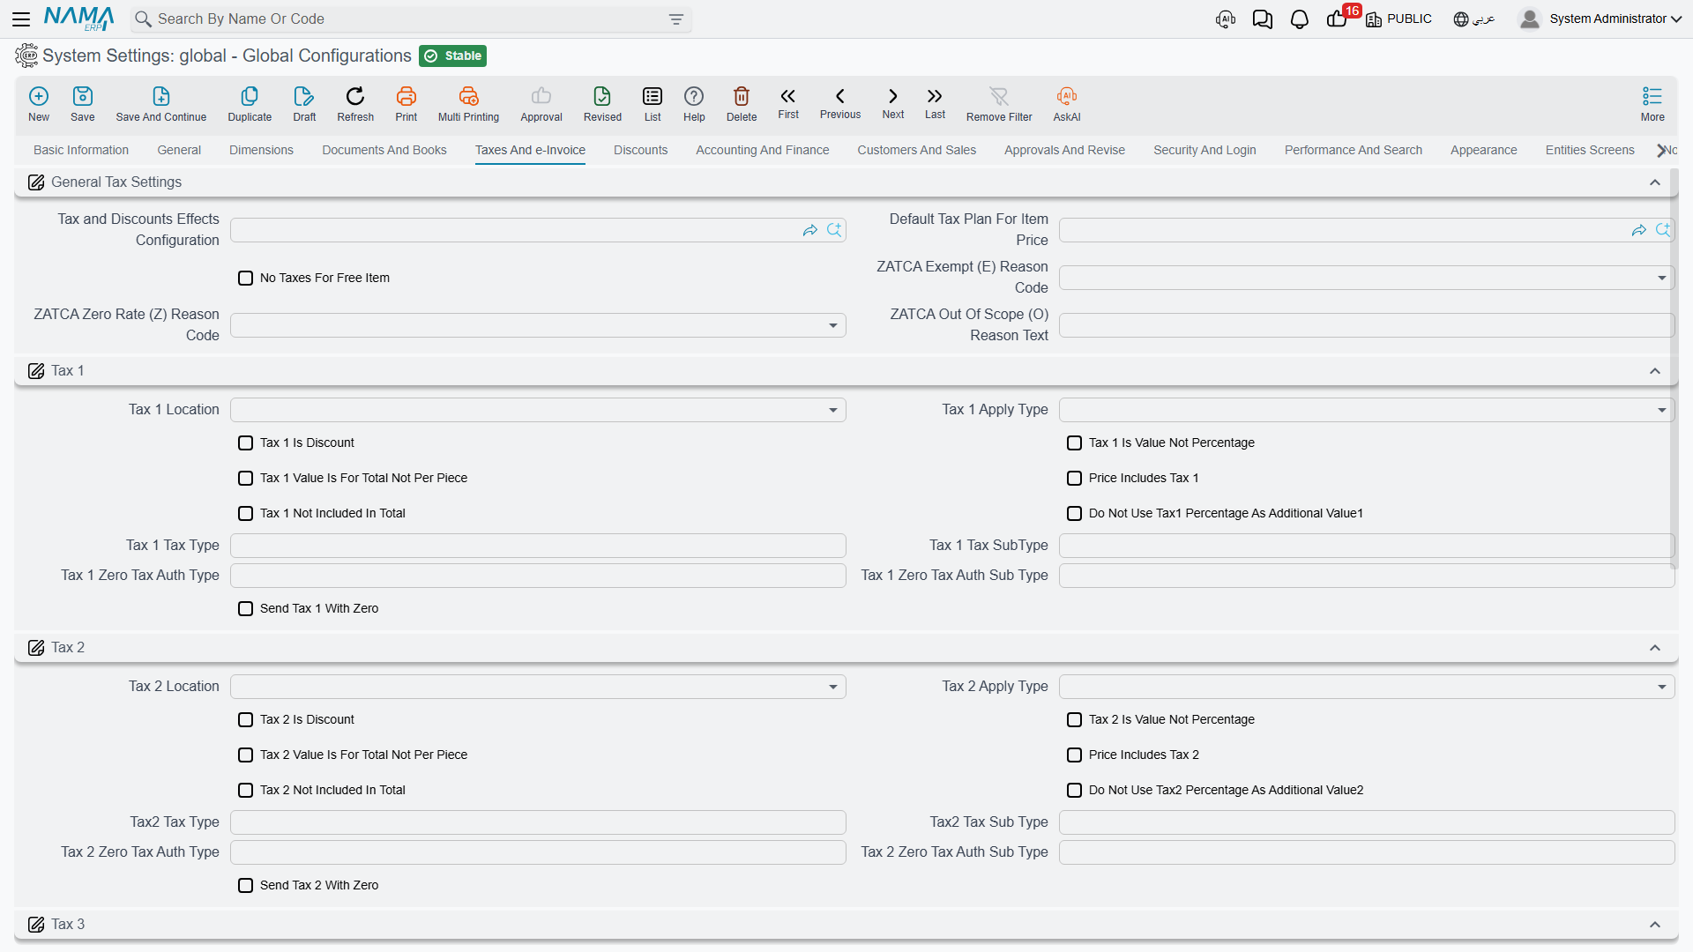Open Tax 2 Apply Type dropdown
Screen dimensions: 1693x952
pyautogui.click(x=1367, y=687)
